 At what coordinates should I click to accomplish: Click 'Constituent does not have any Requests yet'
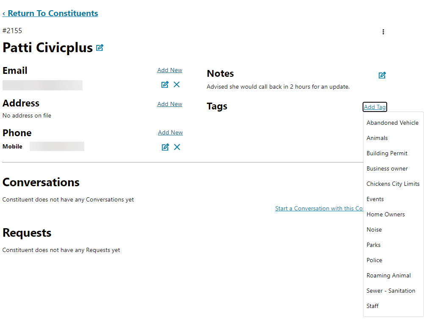(61, 250)
